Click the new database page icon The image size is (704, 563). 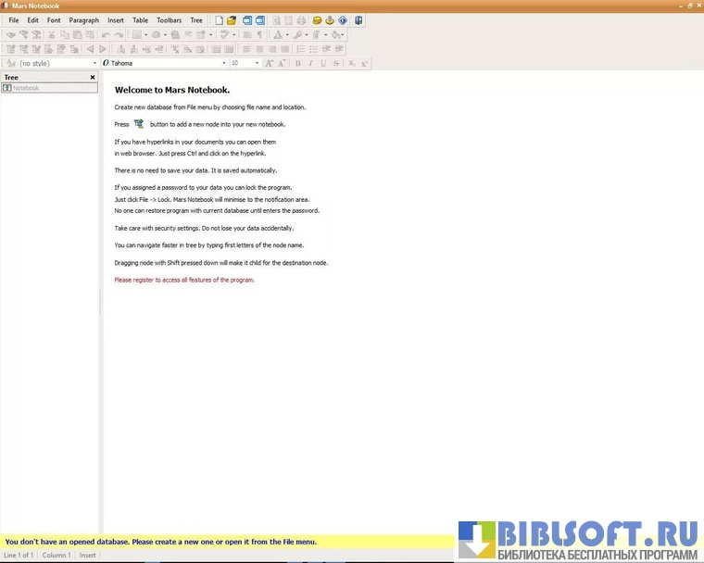tap(220, 20)
